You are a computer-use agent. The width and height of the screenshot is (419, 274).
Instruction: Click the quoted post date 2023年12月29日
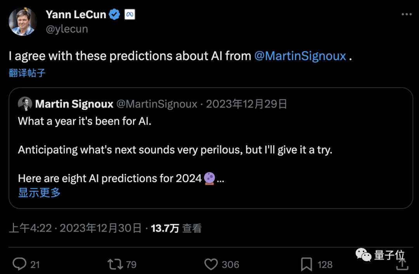click(246, 104)
